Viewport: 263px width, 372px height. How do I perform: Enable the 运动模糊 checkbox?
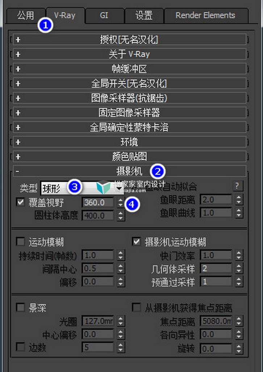(x=20, y=242)
